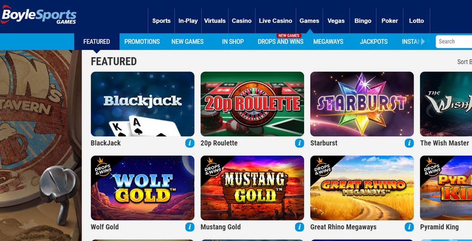Click Mustang Gold info icon
This screenshot has height=241, width=472.
point(300,227)
